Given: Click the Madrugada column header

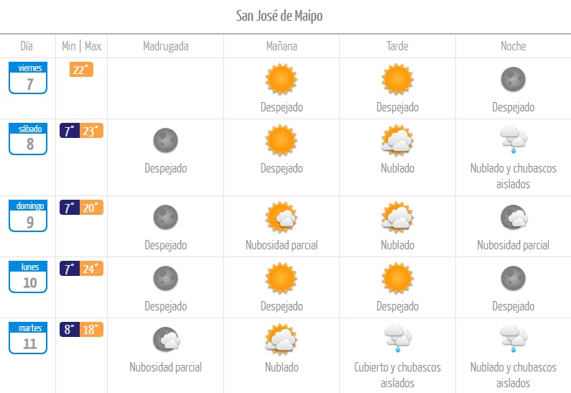Looking at the screenshot, I should (x=165, y=46).
